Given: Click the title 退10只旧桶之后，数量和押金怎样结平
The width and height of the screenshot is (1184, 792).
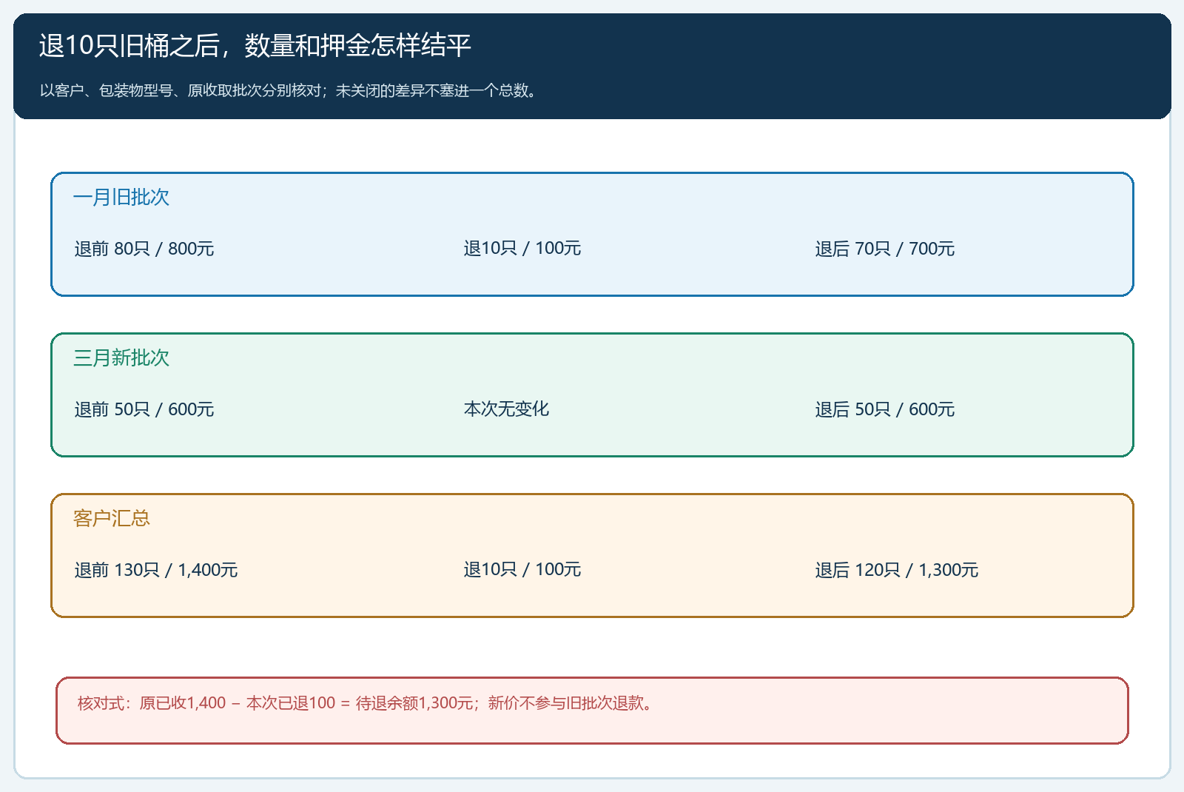Looking at the screenshot, I should (x=255, y=46).
